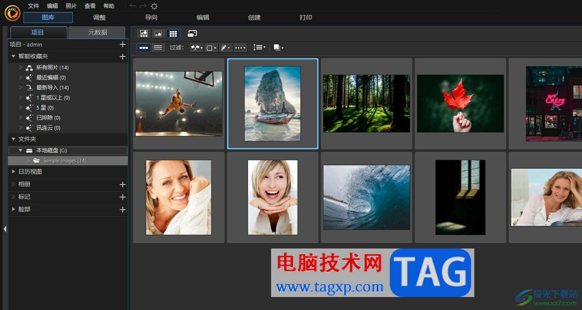582x310 pixels.
Task: Open the edited status filter dropdown
Action: (x=225, y=48)
